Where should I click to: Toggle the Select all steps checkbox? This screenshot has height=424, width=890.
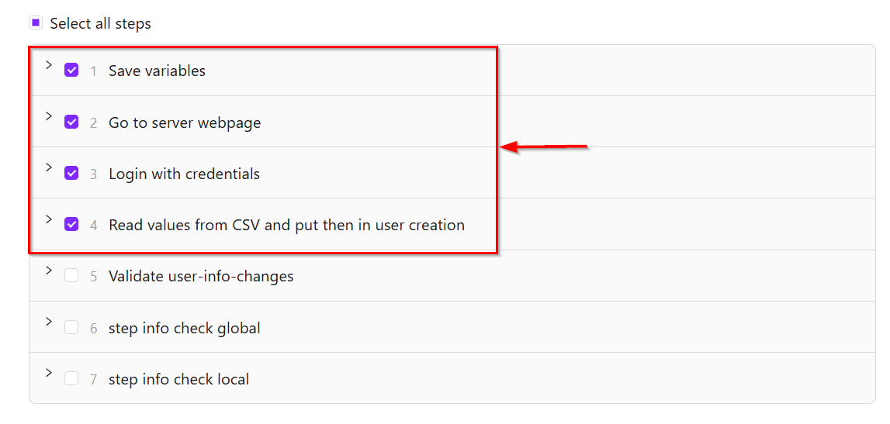click(36, 23)
